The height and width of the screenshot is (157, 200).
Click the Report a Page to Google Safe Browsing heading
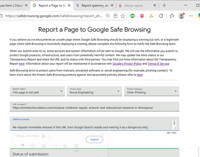point(94,29)
